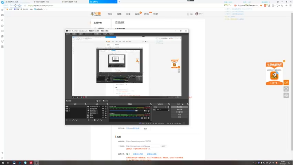Open 帮助 menu in OBS
This screenshot has width=293, height=165.
click(112, 34)
